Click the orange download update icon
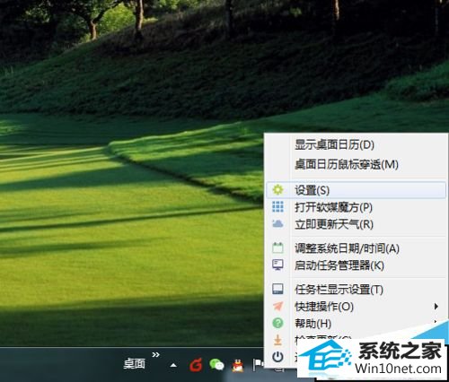 [x=277, y=340]
